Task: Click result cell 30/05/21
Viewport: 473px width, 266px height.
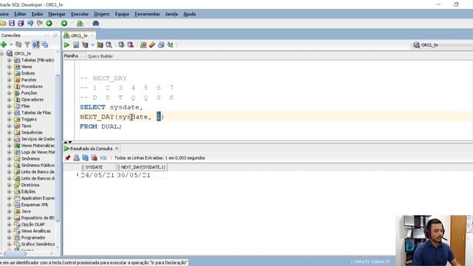Action: click(134, 175)
